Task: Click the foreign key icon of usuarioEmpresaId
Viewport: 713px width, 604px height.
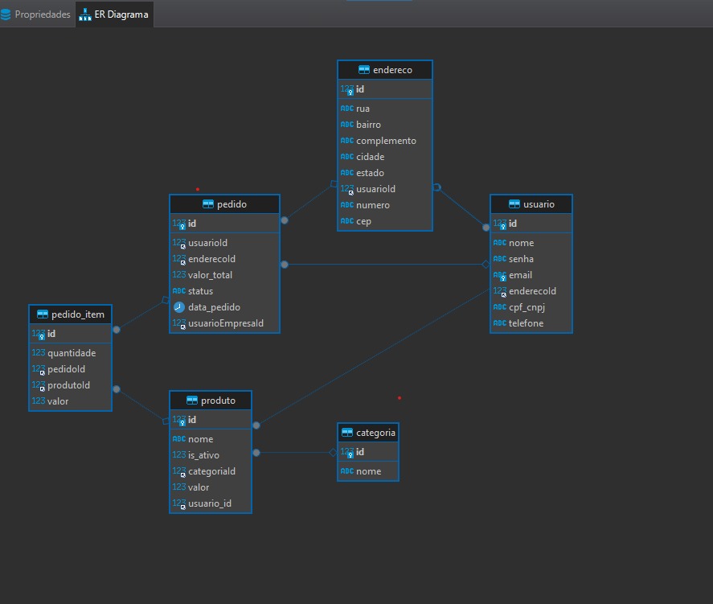Action: coord(179,323)
